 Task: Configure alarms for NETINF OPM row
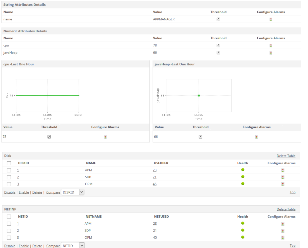coord(283,238)
